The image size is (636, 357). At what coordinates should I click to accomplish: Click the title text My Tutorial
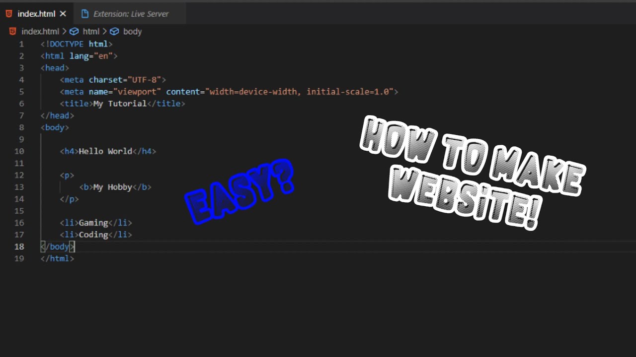pos(120,104)
